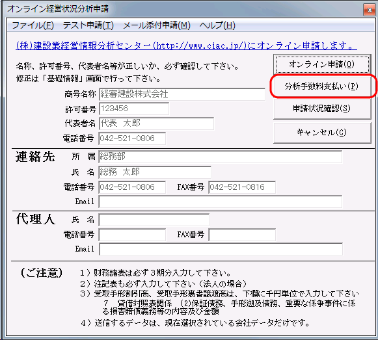
Task: Select the 商号名称 field with 経審建設株式会社
Action: point(182,94)
